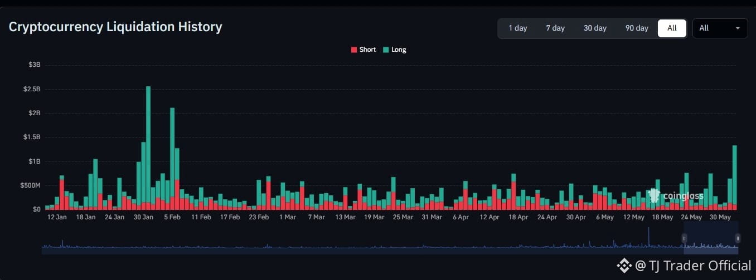The height and width of the screenshot is (280, 756).
Task: Click the $1.5B axis label
Action: click(x=31, y=137)
